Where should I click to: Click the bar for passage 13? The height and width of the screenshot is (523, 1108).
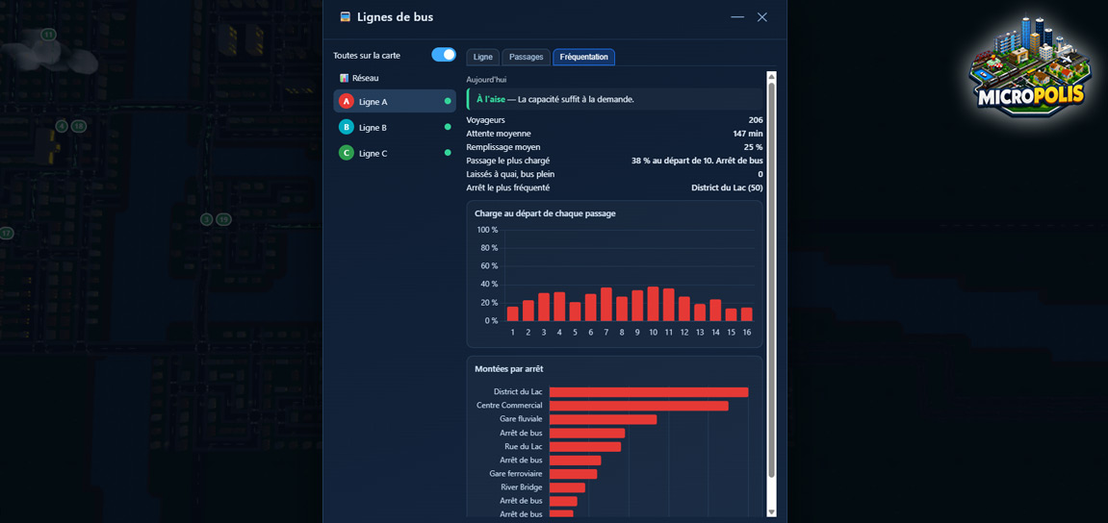700,312
